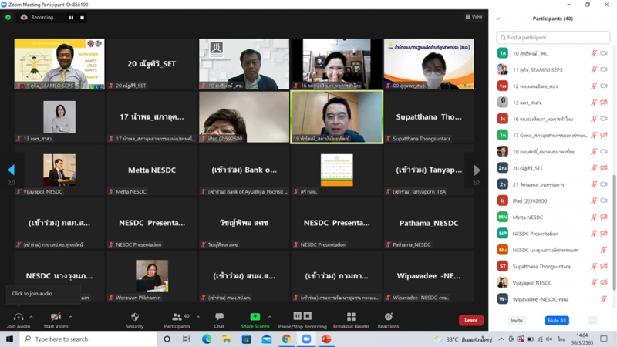617x347 pixels.
Task: Click the Pathama_NESDC tile
Action: [429, 223]
